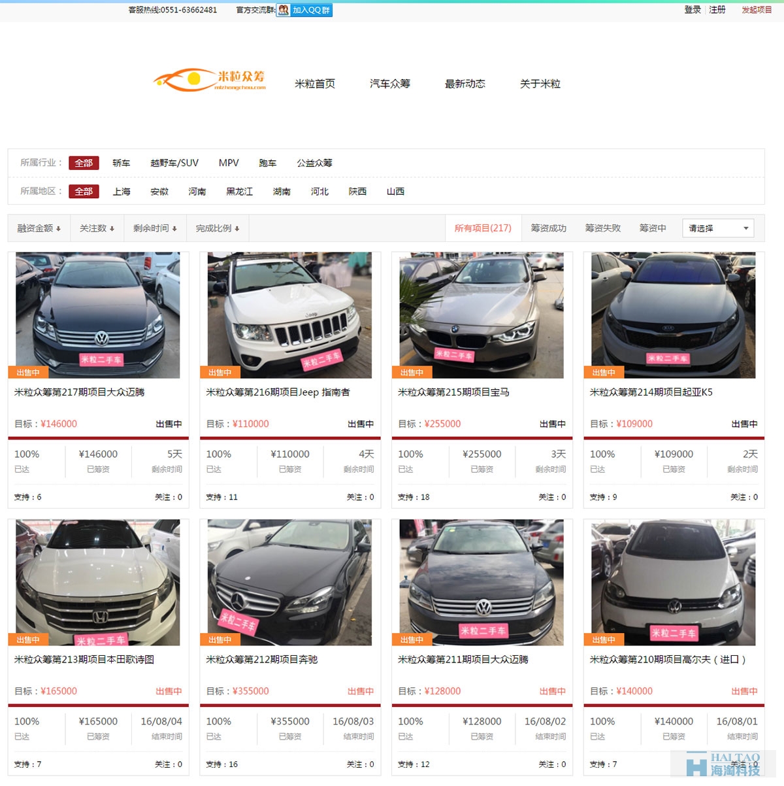Sort by 融资金额
Viewport: 784px width, 786px height.
click(39, 228)
